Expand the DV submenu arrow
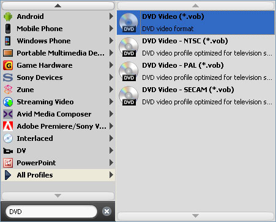 (x=111, y=151)
